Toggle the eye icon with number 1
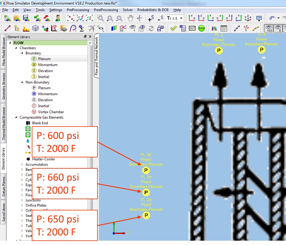The height and width of the screenshot is (245, 286). [132, 28]
